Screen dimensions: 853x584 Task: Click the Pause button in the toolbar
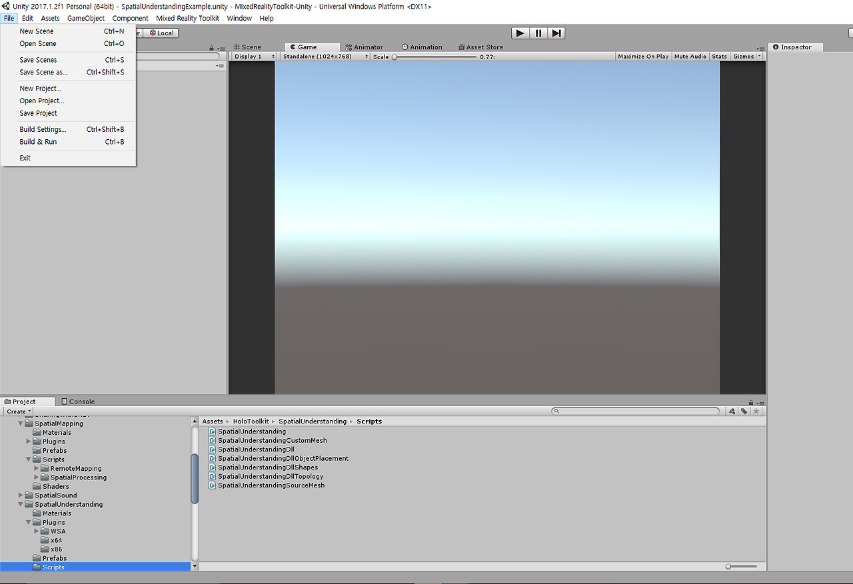click(538, 33)
